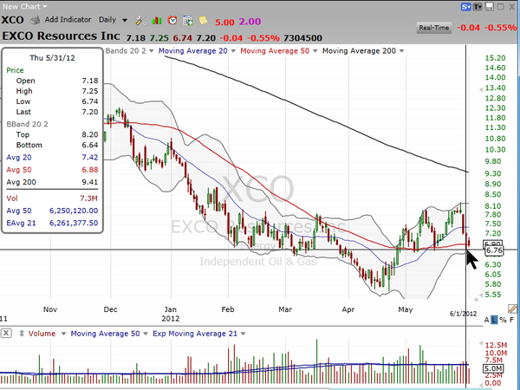Click the scale arrow beside 12.5M
The image size is (520, 390).
click(481, 343)
